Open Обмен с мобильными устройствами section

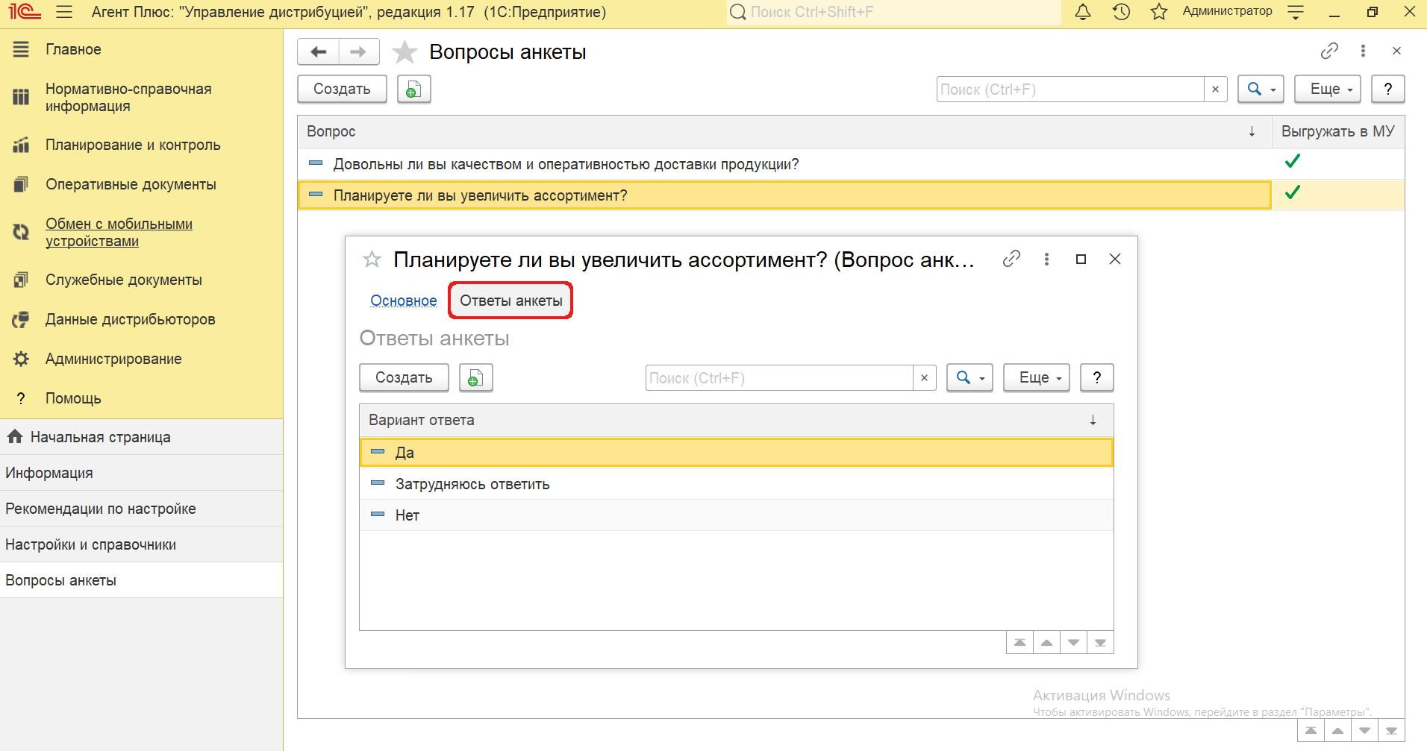(119, 232)
